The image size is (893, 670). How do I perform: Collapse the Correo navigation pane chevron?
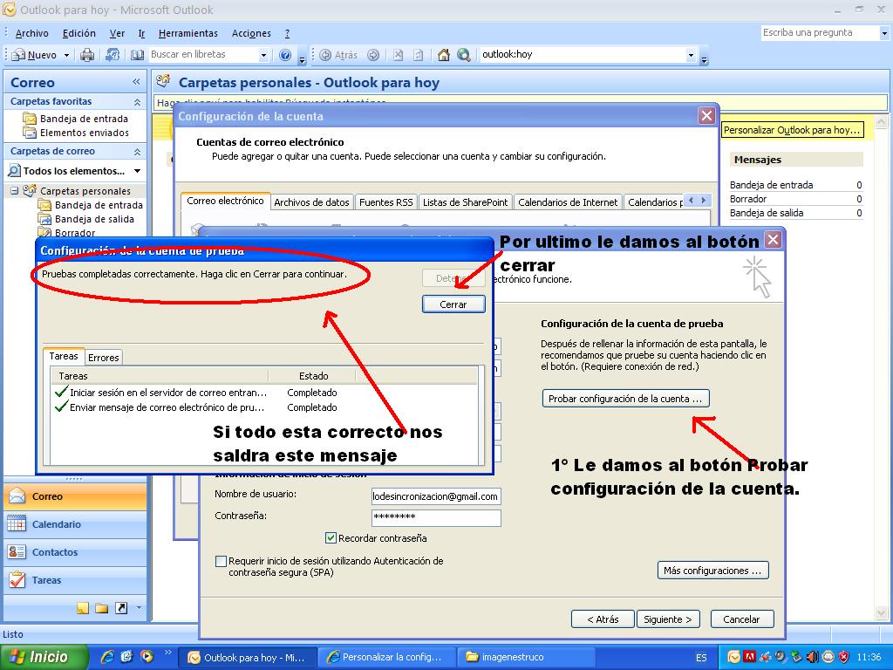pyautogui.click(x=136, y=82)
